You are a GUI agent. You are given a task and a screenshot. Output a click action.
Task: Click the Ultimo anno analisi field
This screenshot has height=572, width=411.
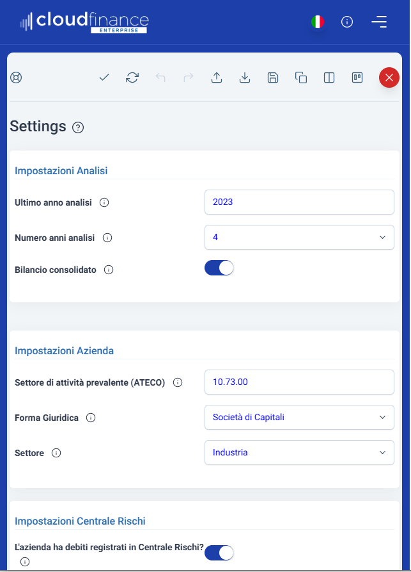299,202
